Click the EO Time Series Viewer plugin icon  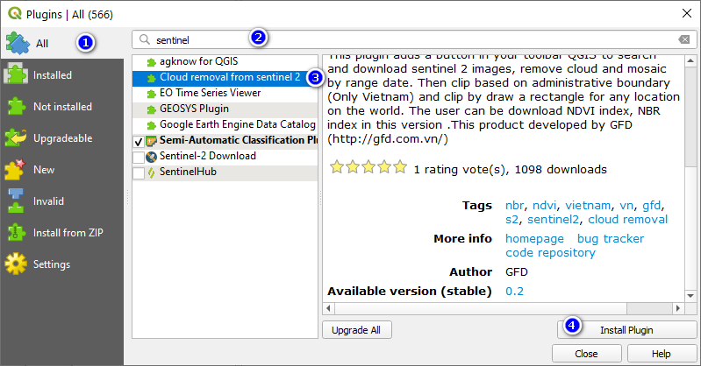pyautogui.click(x=152, y=94)
